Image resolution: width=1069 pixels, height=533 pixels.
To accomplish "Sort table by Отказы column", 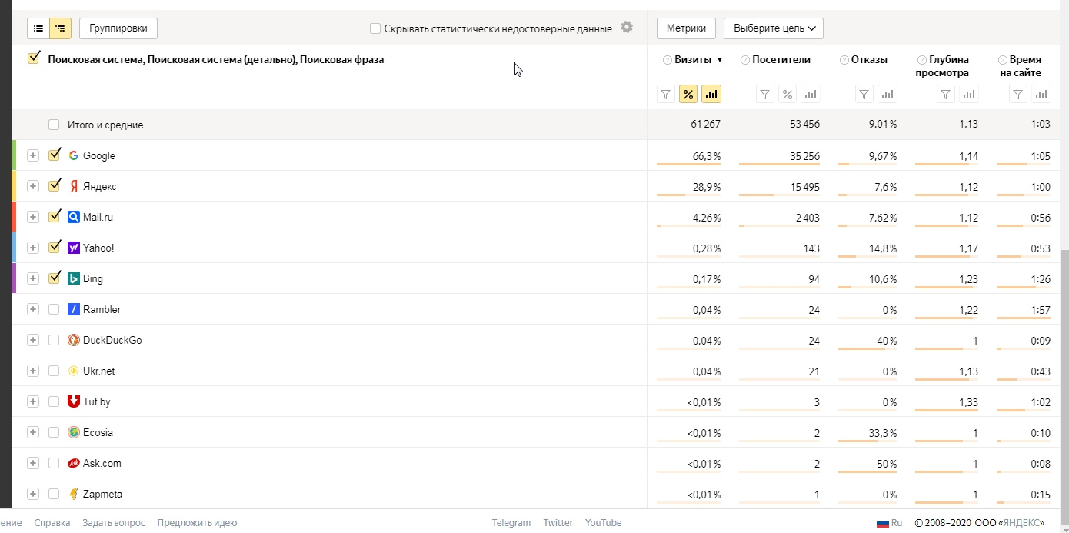I will 869,60.
